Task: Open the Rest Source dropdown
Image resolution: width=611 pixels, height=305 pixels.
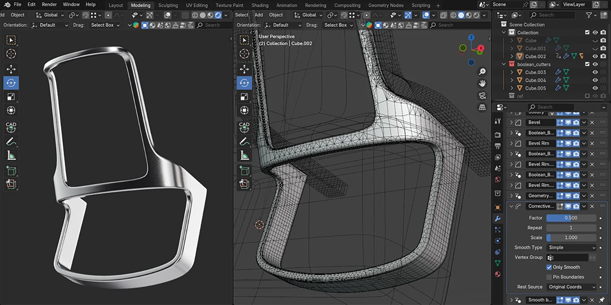Action: coord(571,287)
